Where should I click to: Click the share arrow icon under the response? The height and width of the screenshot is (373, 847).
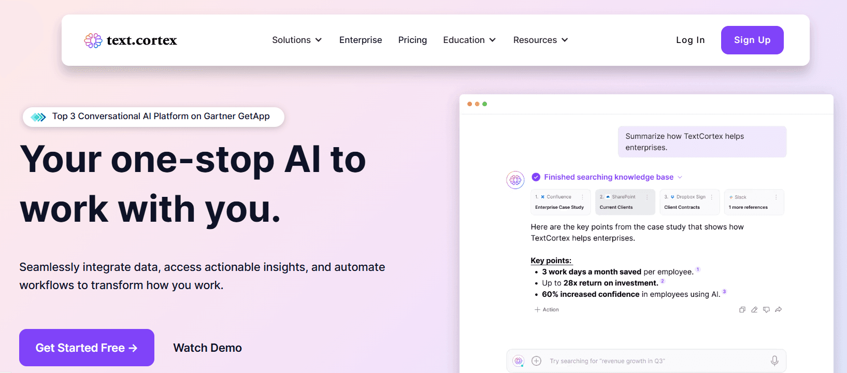click(x=778, y=310)
